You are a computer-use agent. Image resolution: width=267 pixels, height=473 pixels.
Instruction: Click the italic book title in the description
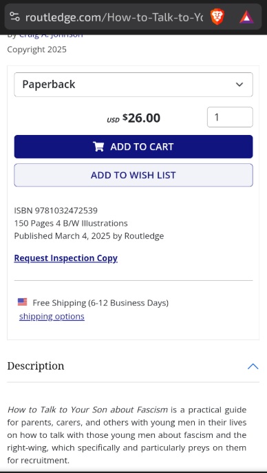87,410
